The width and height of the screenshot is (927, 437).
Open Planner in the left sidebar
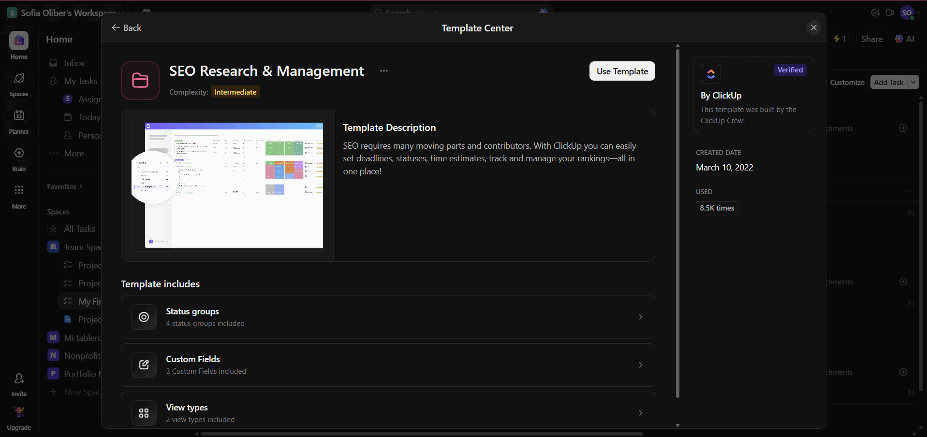[19, 121]
